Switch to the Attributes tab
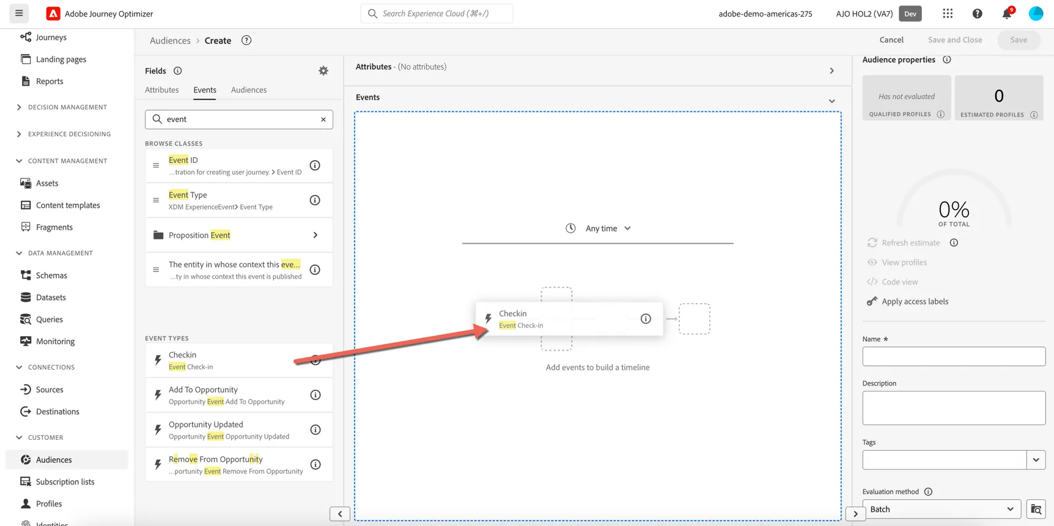This screenshot has width=1054, height=526. pyautogui.click(x=162, y=90)
